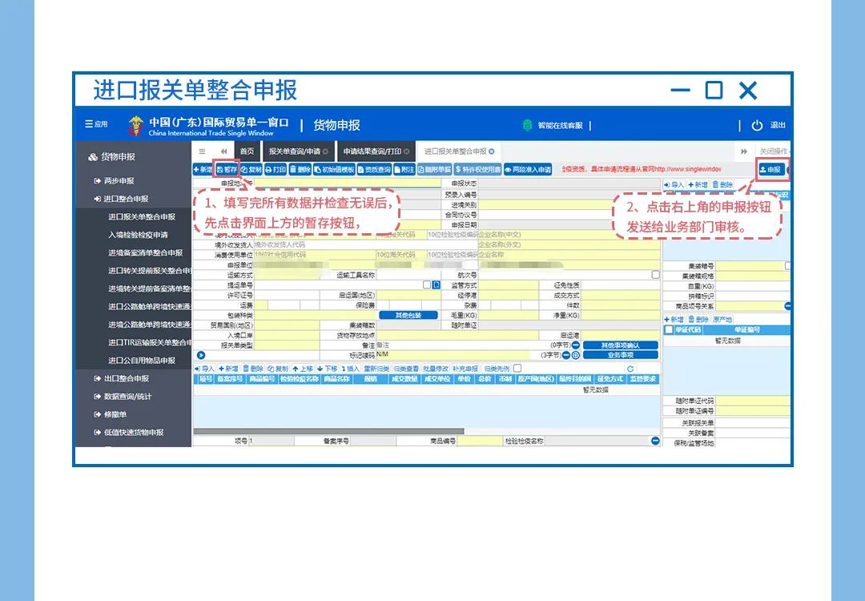
Task: Click the 批量修改 button
Action: coord(436,369)
